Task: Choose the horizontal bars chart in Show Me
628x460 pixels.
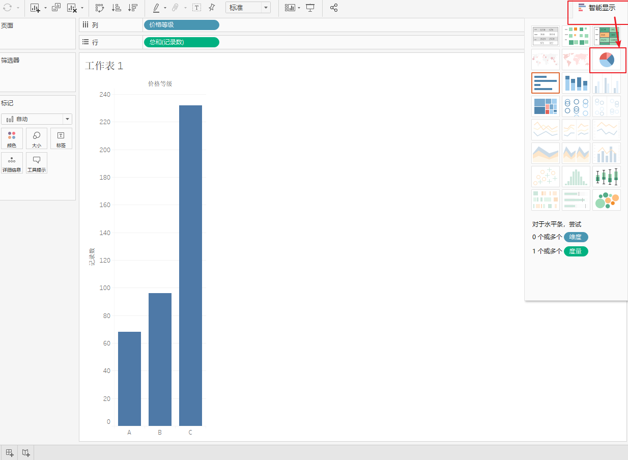Action: pyautogui.click(x=546, y=83)
